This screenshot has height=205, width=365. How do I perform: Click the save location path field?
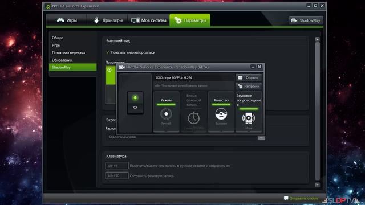click(181, 137)
